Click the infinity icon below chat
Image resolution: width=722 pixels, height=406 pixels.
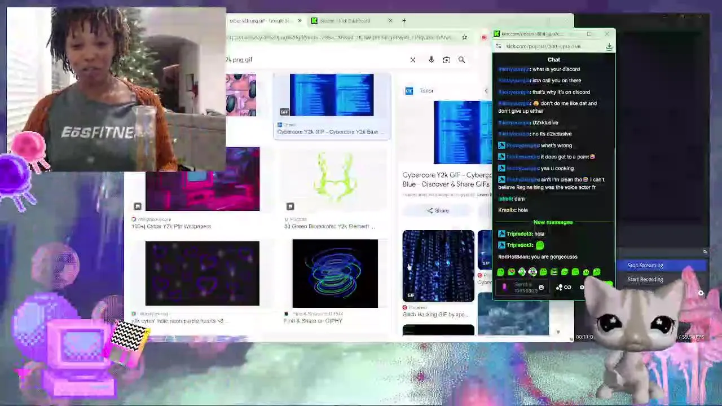click(x=568, y=288)
